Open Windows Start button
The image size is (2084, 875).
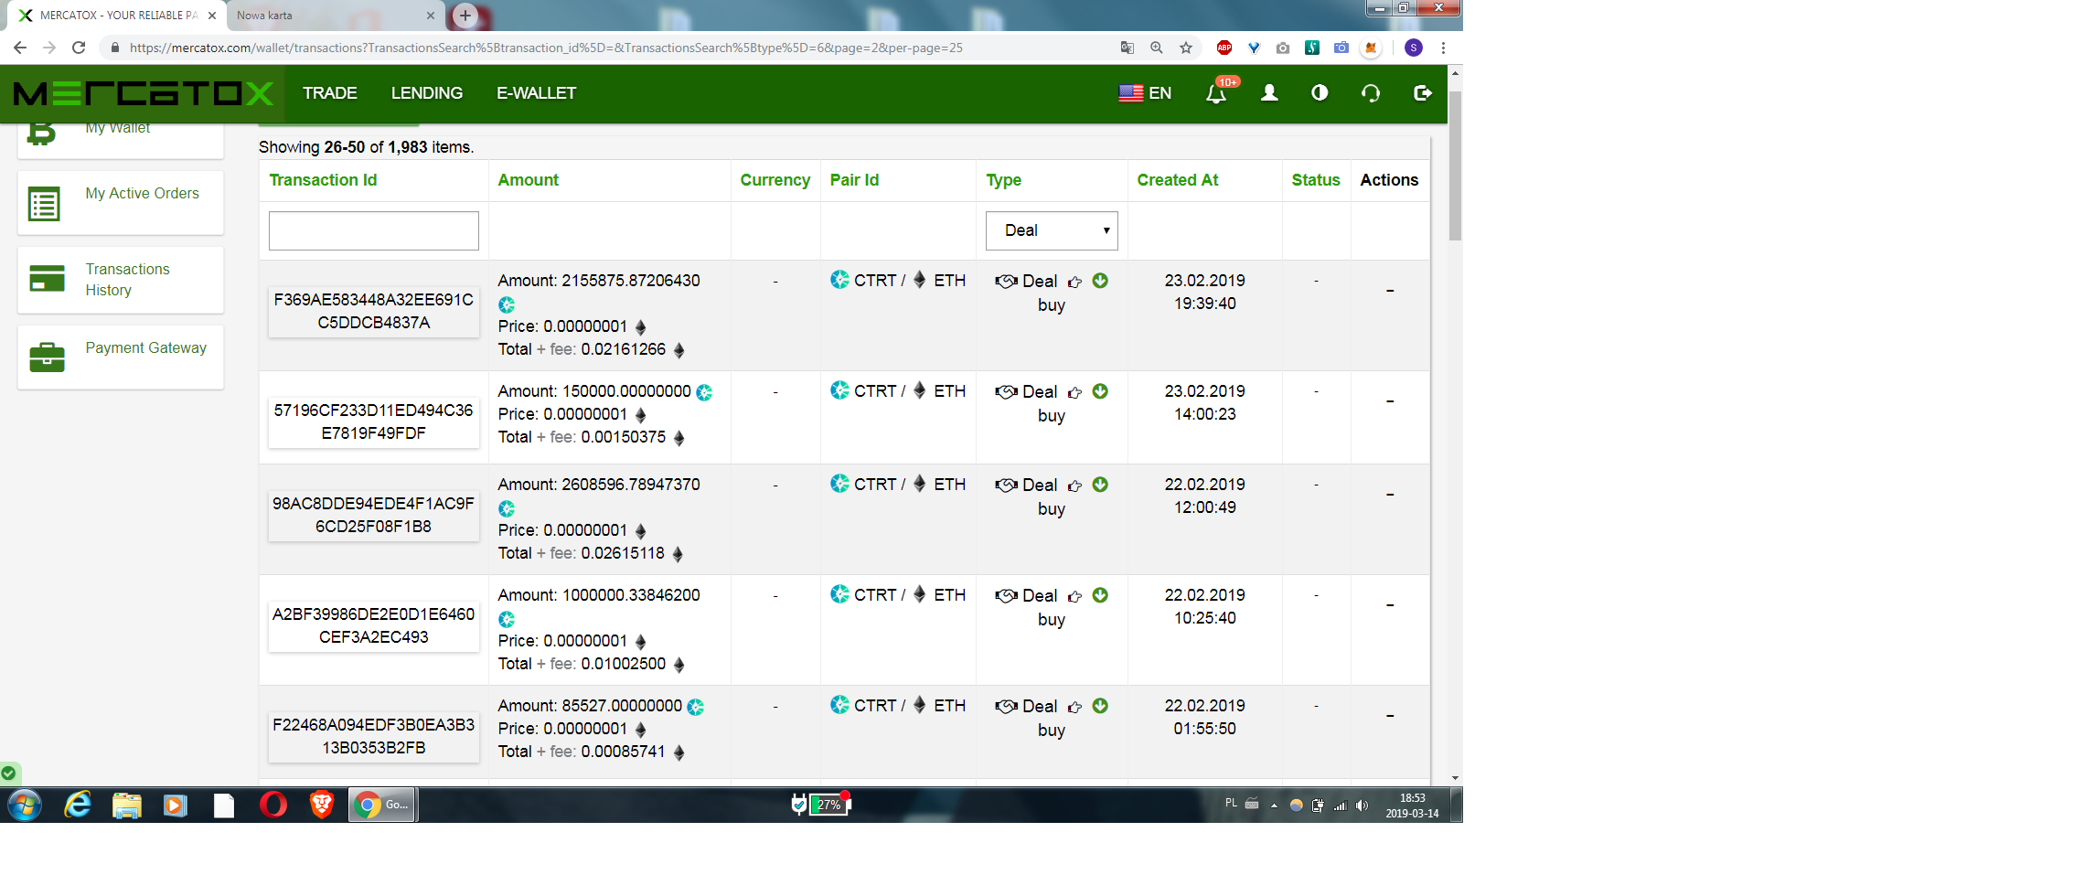25,805
